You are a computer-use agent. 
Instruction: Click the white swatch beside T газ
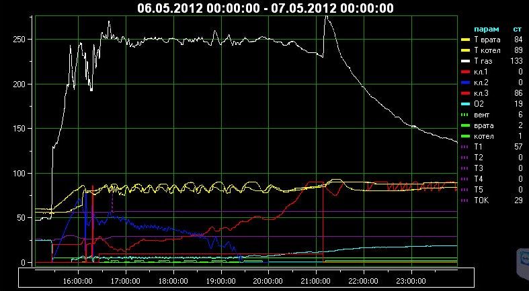click(466, 61)
